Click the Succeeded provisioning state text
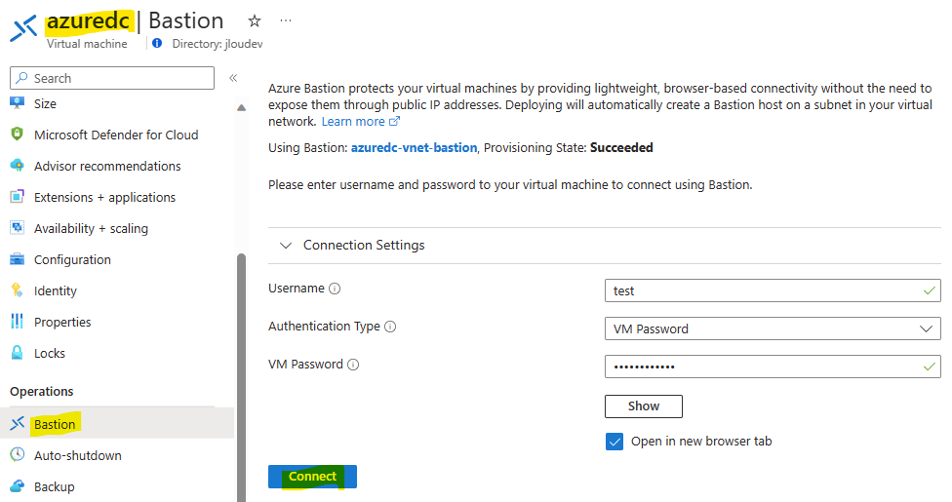The image size is (952, 502). point(621,147)
